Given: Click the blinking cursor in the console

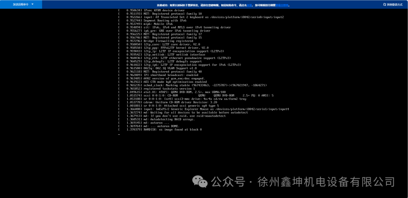Looking at the screenshot, I should pyautogui.click(x=119, y=134).
